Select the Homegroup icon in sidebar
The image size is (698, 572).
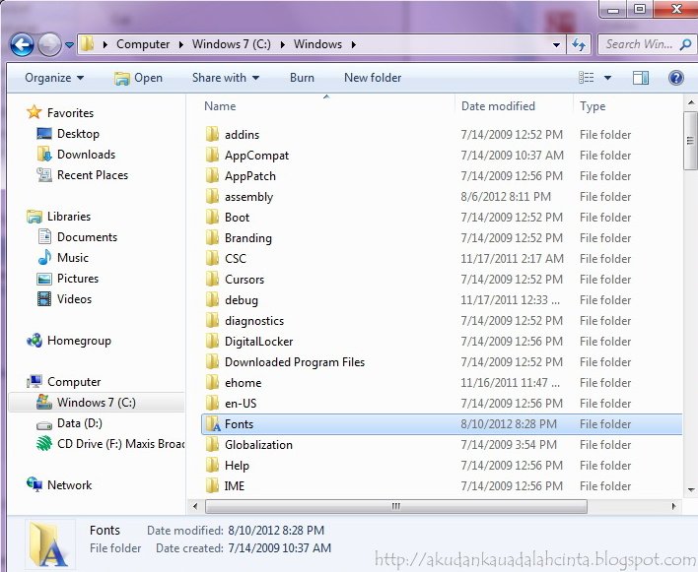pyautogui.click(x=35, y=341)
